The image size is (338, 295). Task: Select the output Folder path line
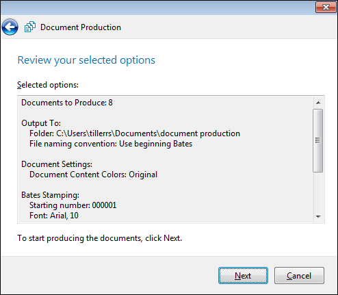135,133
